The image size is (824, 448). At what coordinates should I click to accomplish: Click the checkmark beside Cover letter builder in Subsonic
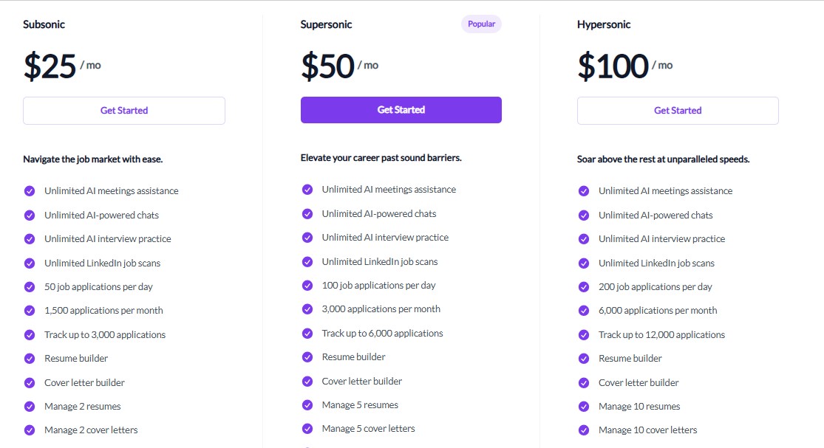pos(30,382)
